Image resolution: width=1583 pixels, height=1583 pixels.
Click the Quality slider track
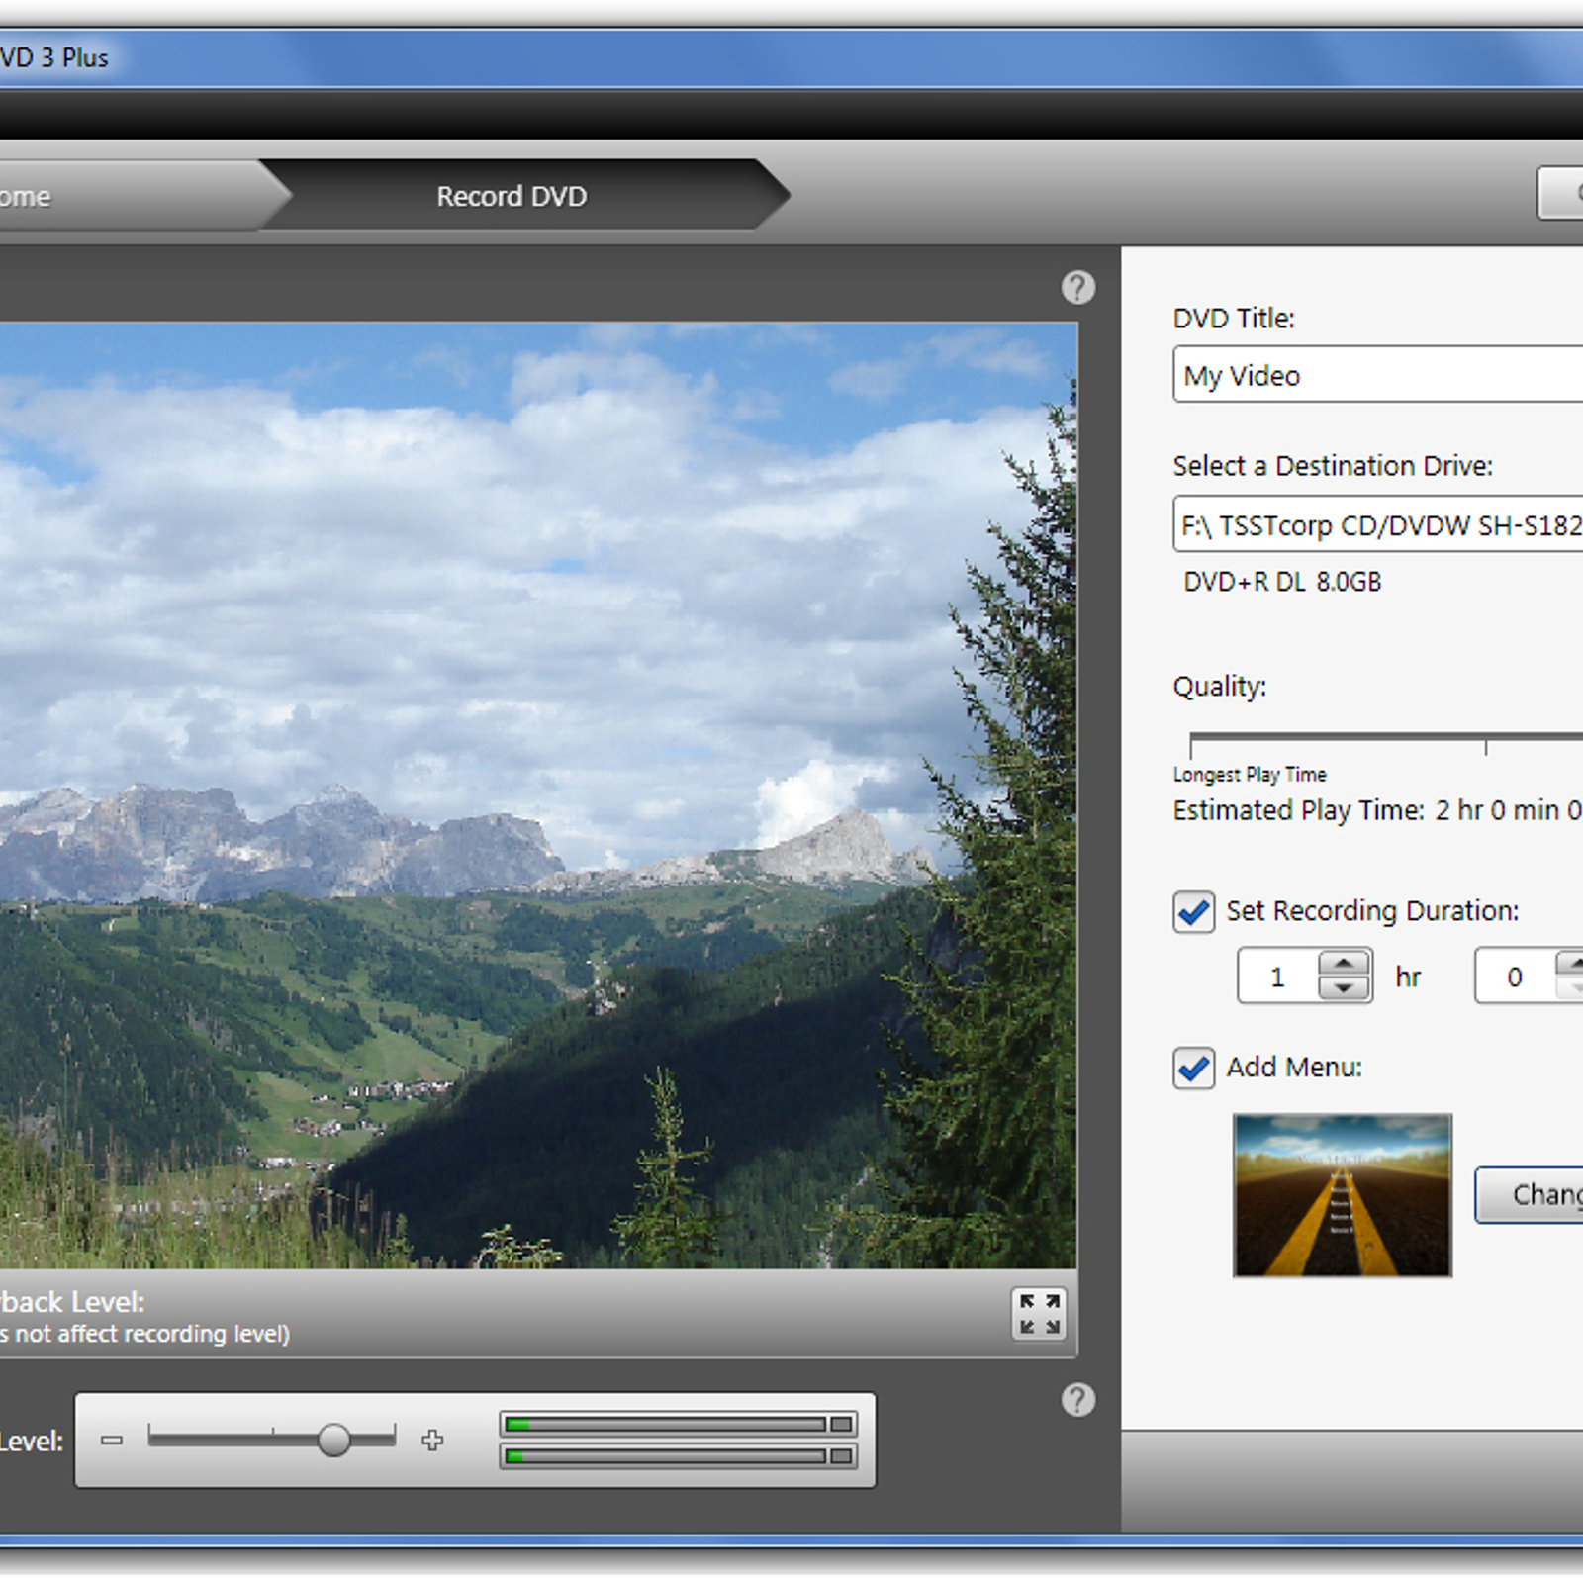click(1385, 737)
